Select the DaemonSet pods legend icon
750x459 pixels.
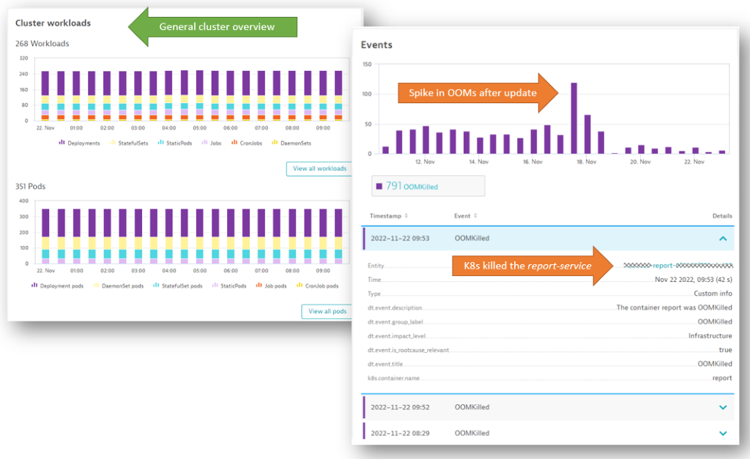point(97,286)
